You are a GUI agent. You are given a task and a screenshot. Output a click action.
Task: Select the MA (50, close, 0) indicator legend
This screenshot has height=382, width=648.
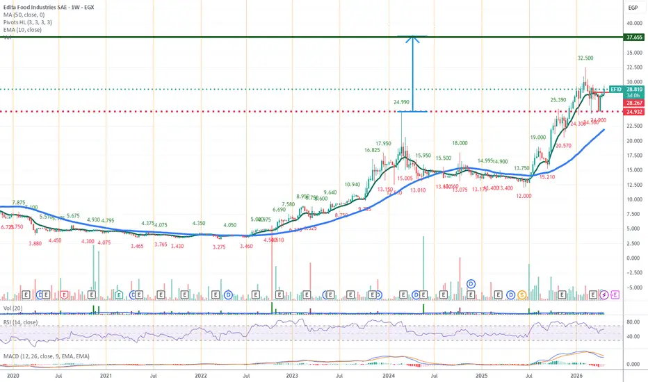pos(22,15)
